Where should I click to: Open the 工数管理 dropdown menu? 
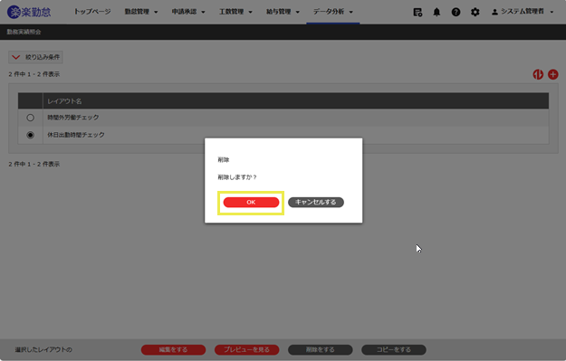(x=235, y=12)
